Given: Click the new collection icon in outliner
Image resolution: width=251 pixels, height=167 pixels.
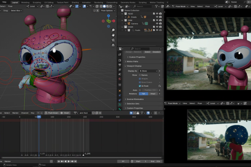Looking at the screenshot, I should 162,6.
